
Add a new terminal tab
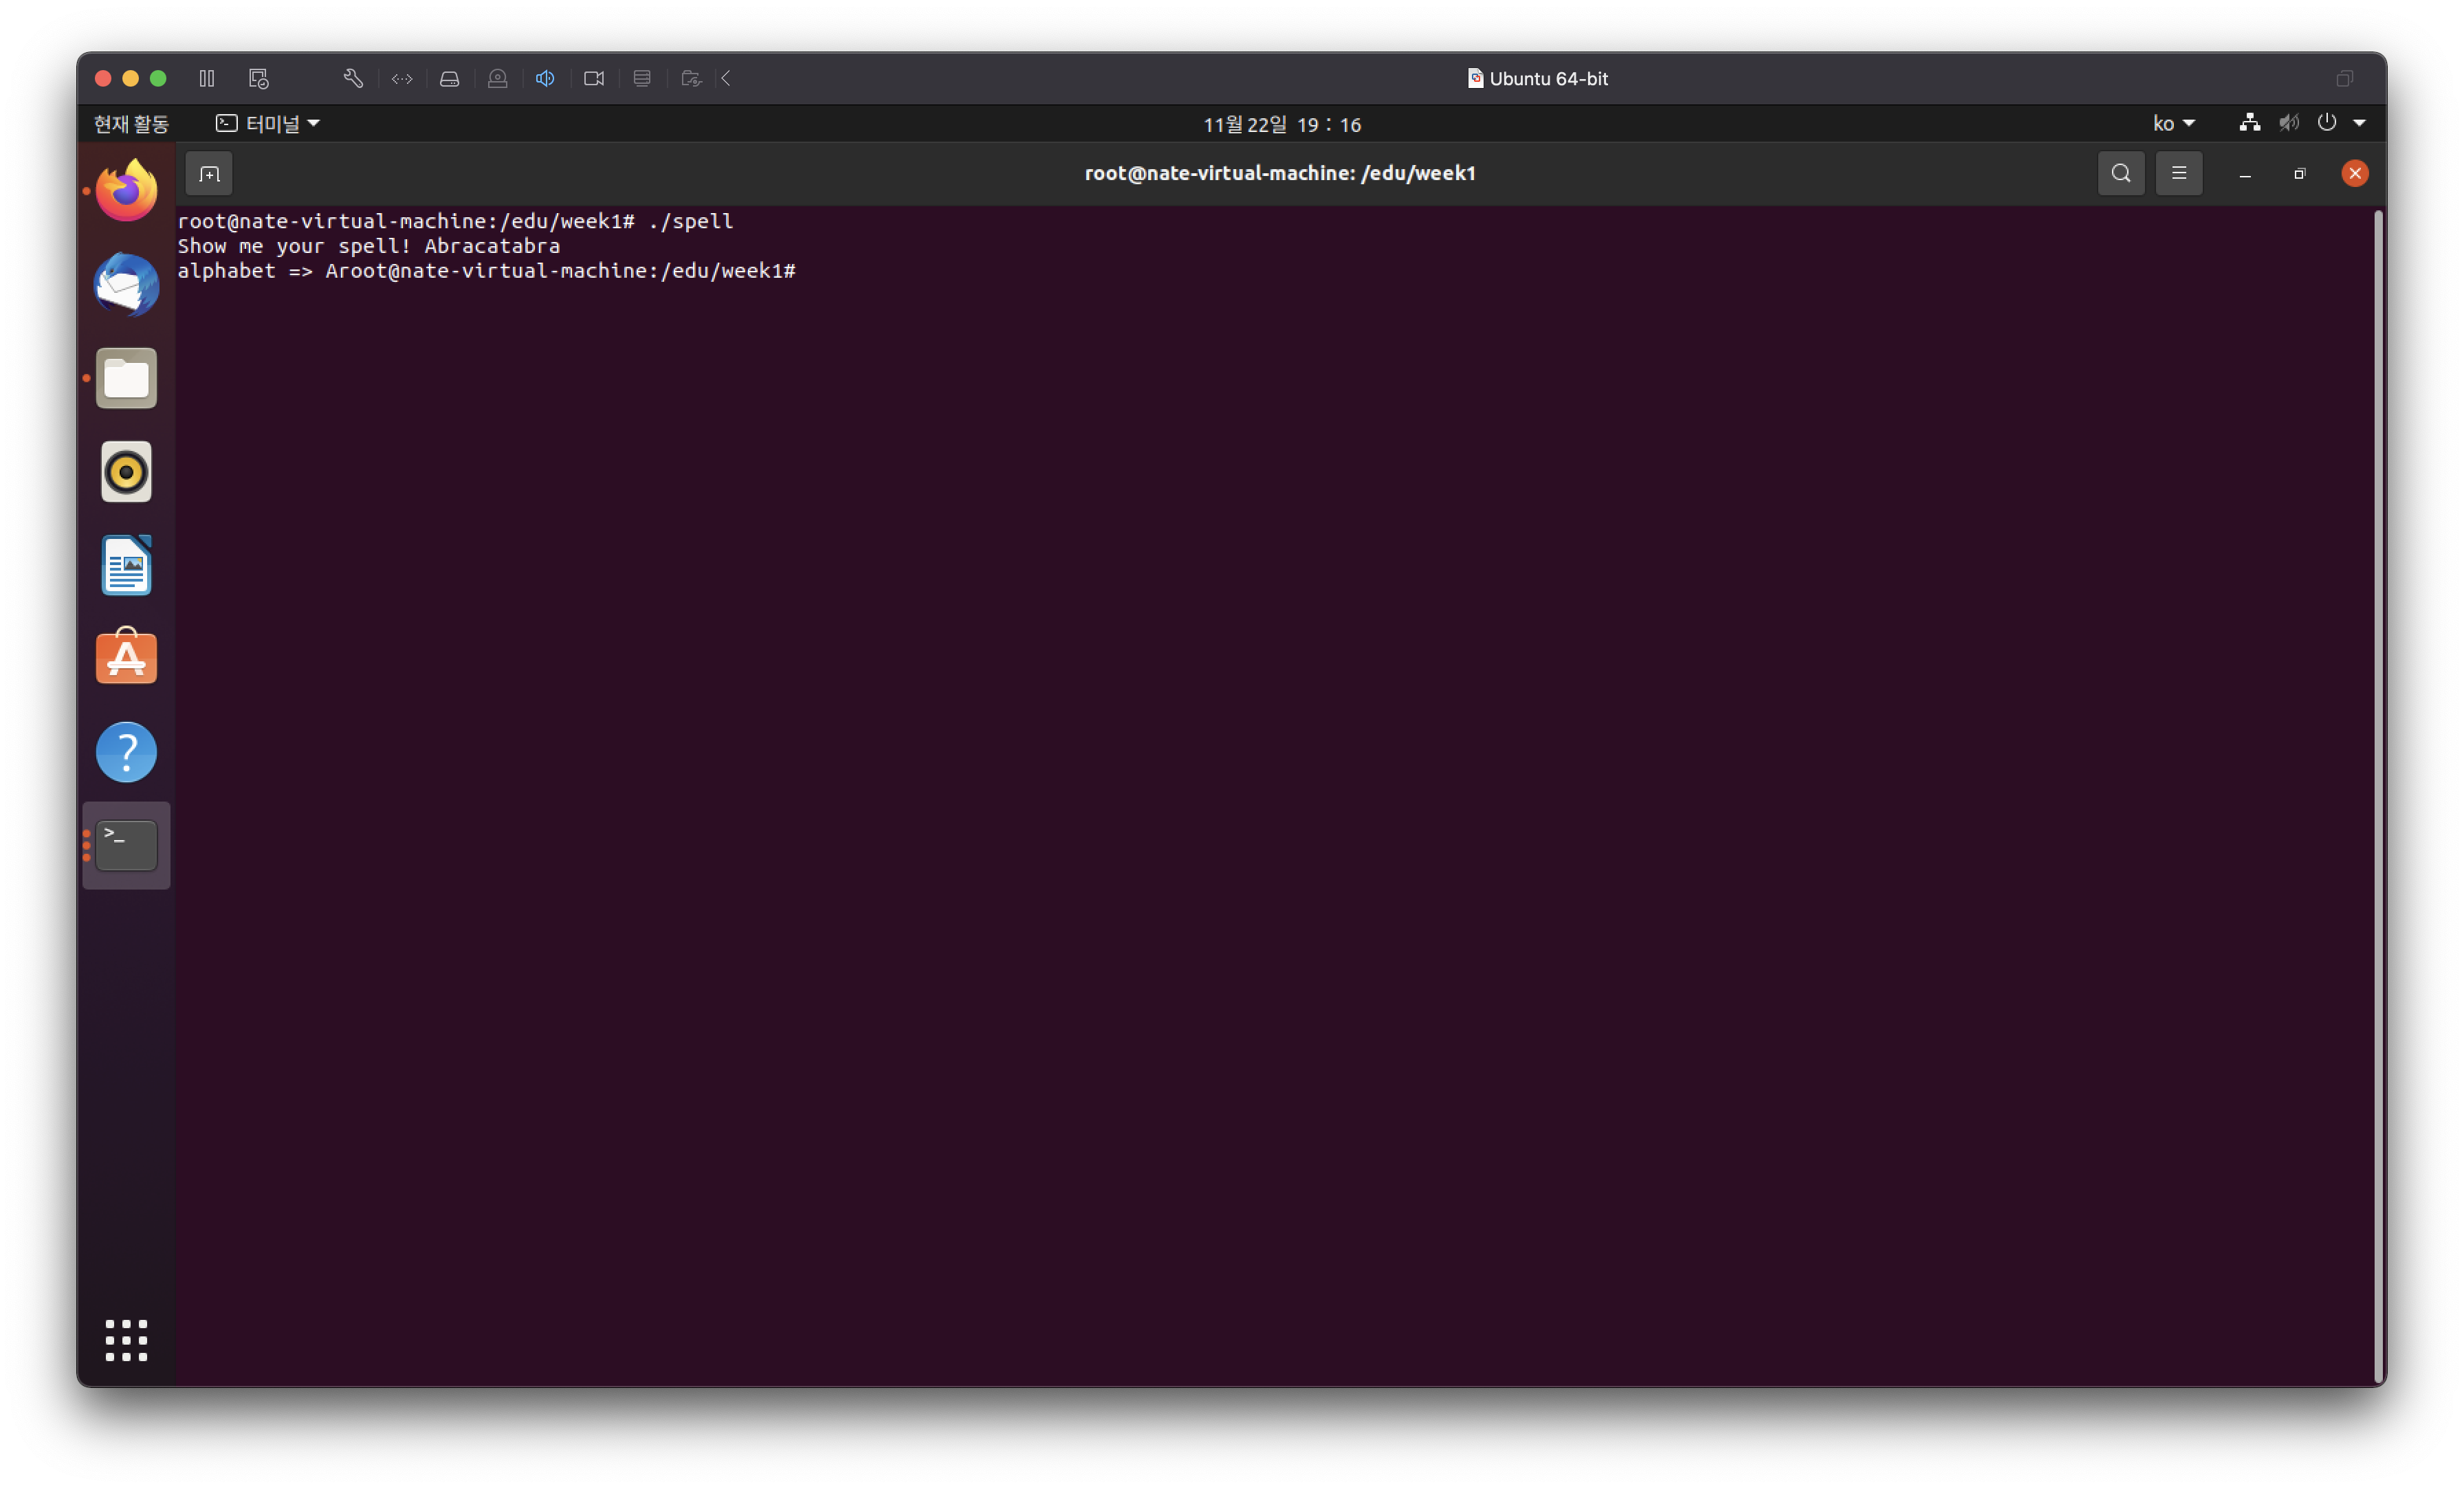[x=209, y=173]
